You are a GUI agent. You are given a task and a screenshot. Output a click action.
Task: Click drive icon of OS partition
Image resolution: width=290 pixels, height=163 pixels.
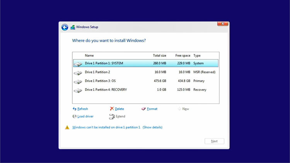pos(78,81)
